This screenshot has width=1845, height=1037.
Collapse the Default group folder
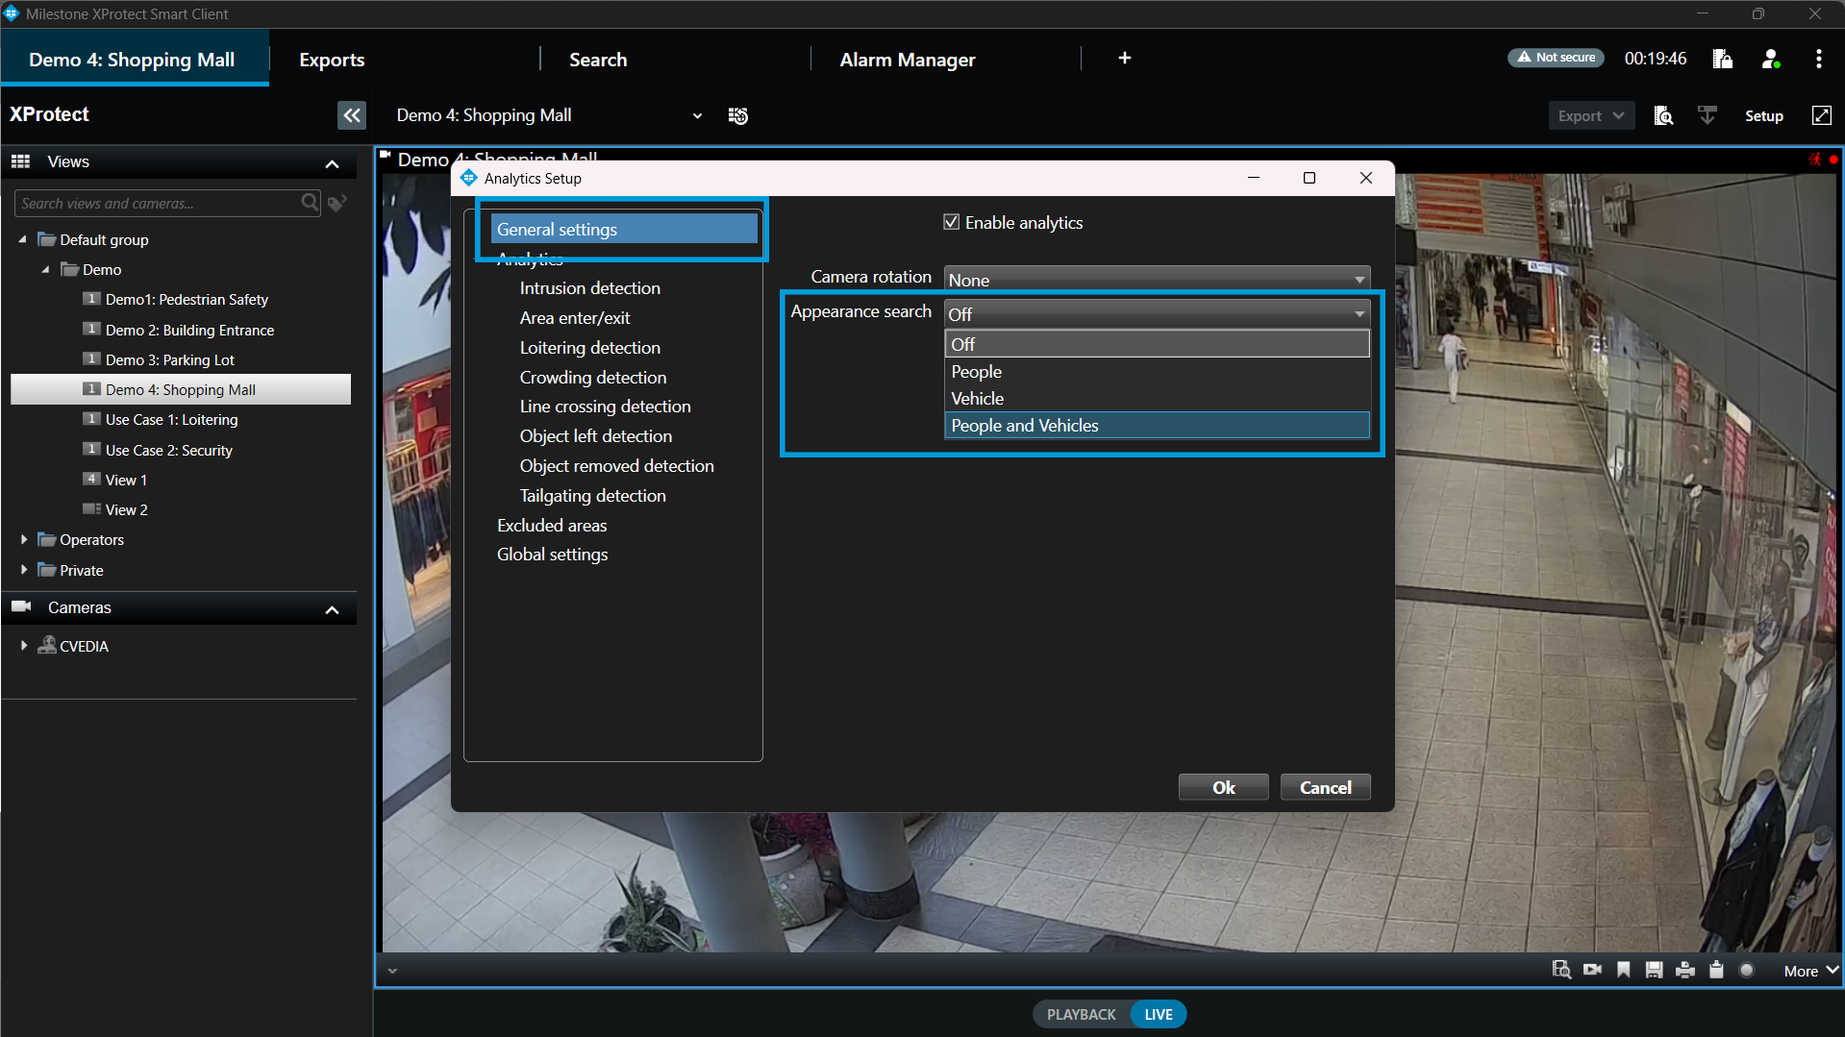point(22,239)
